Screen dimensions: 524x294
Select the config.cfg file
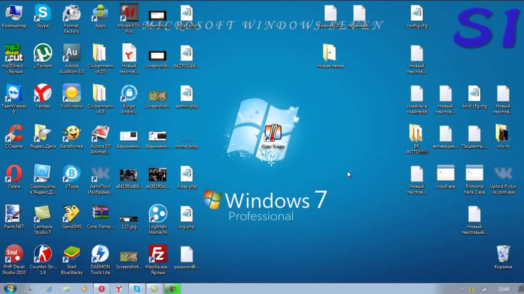[417, 16]
